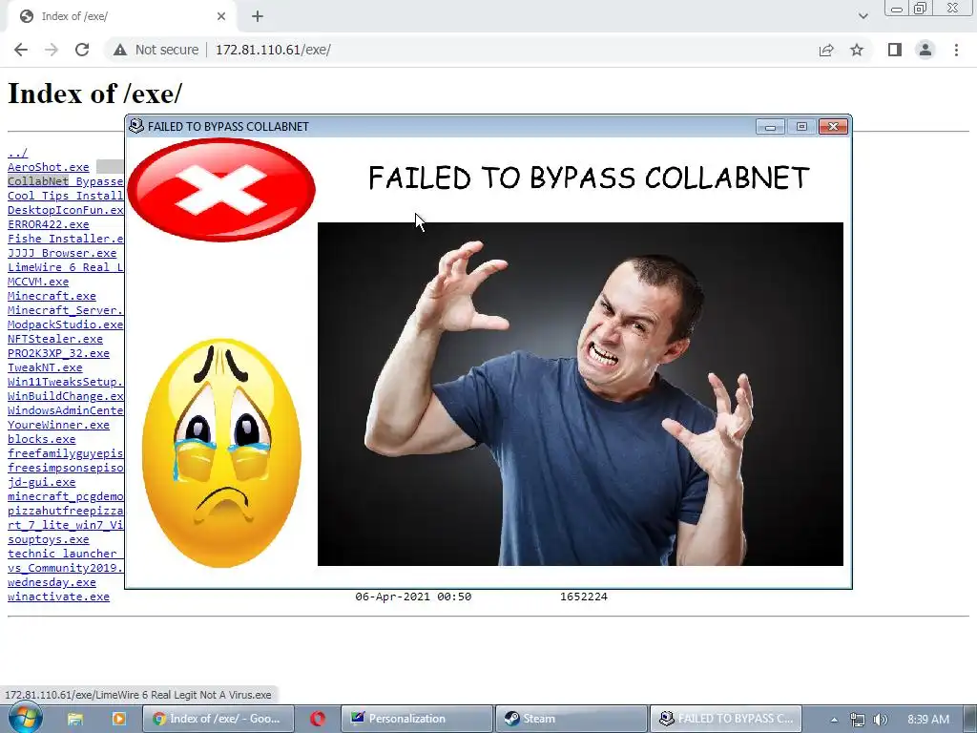Click souptoys.exe link

pos(49,540)
